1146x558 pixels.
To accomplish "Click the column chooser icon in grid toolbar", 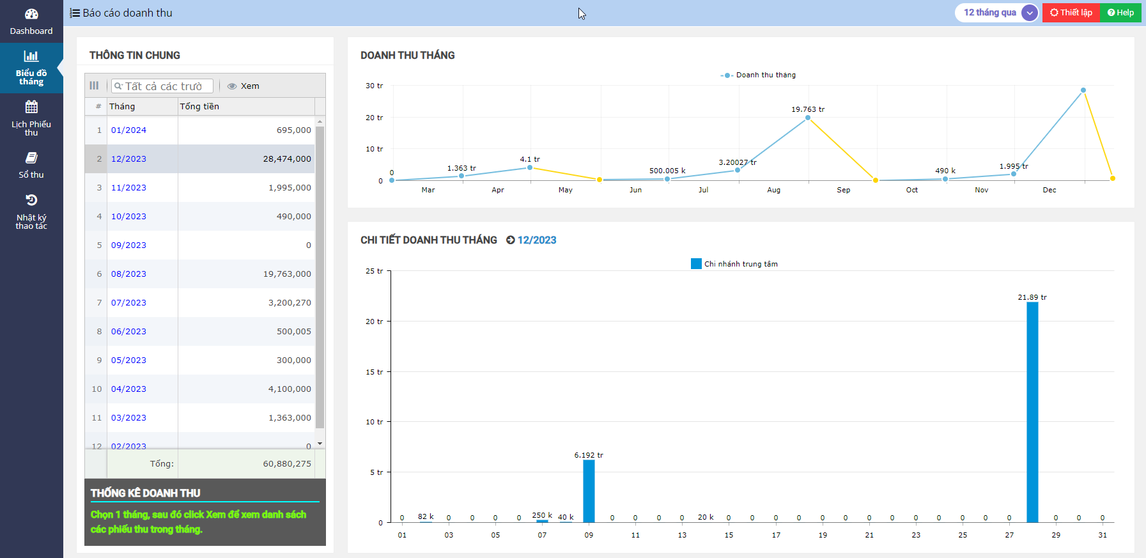I will tap(94, 86).
